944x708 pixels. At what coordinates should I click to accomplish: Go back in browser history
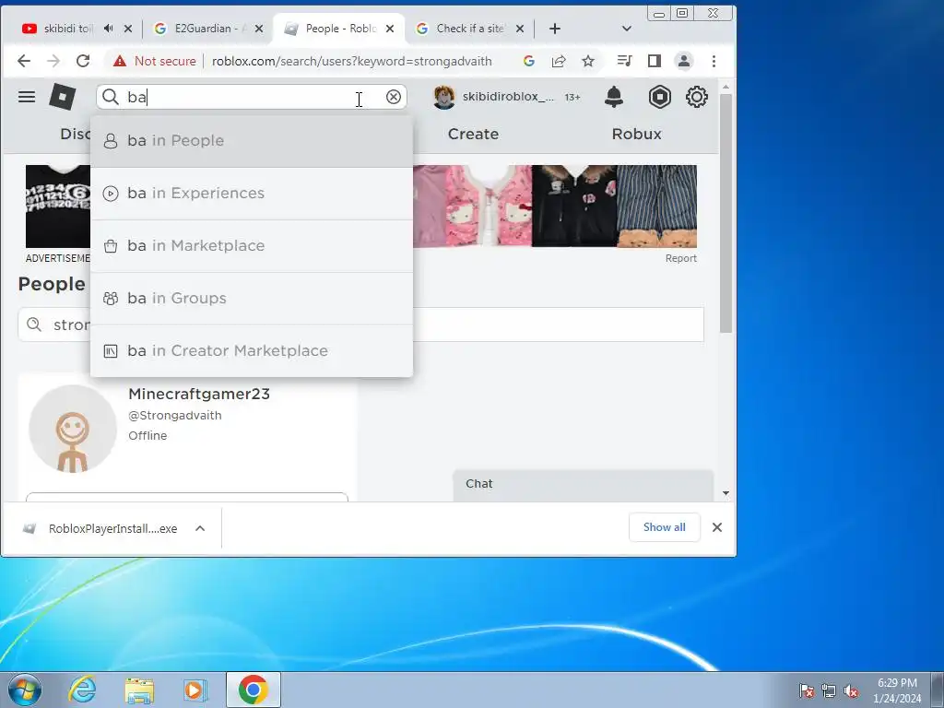pos(23,61)
